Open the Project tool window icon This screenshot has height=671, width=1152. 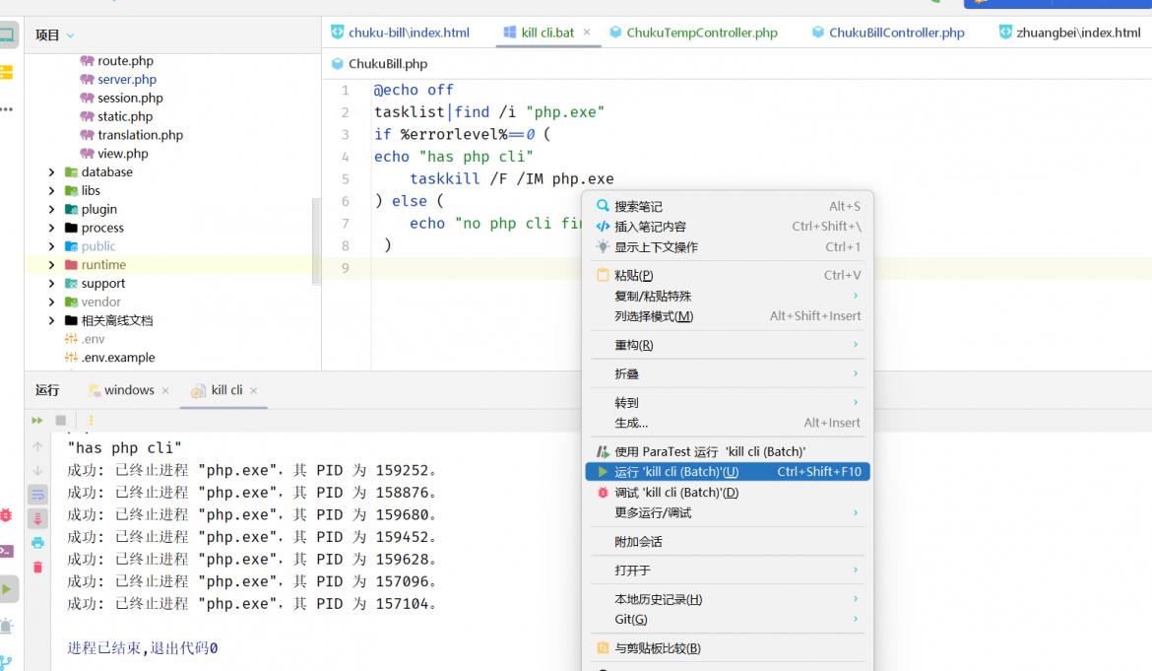click(7, 34)
